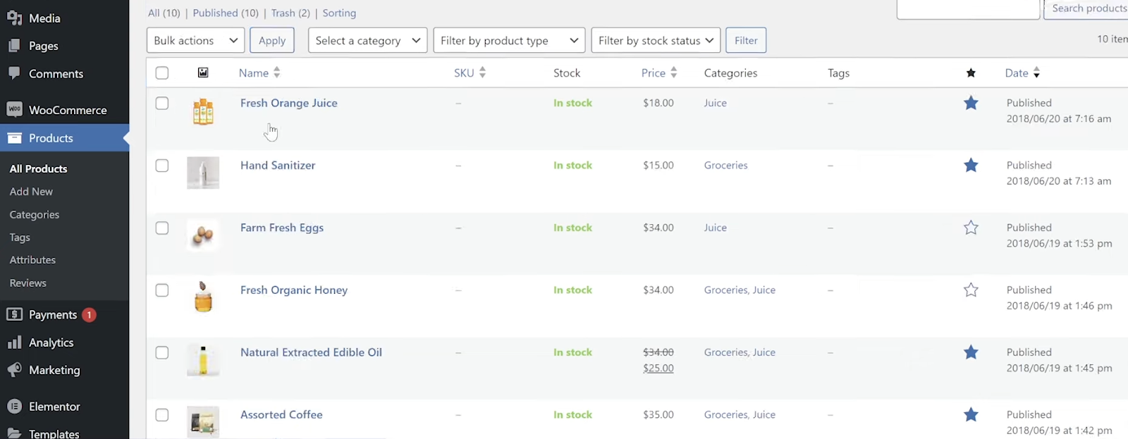Image resolution: width=1128 pixels, height=439 pixels.
Task: Open Elementor icon in sidebar
Action: 14,407
